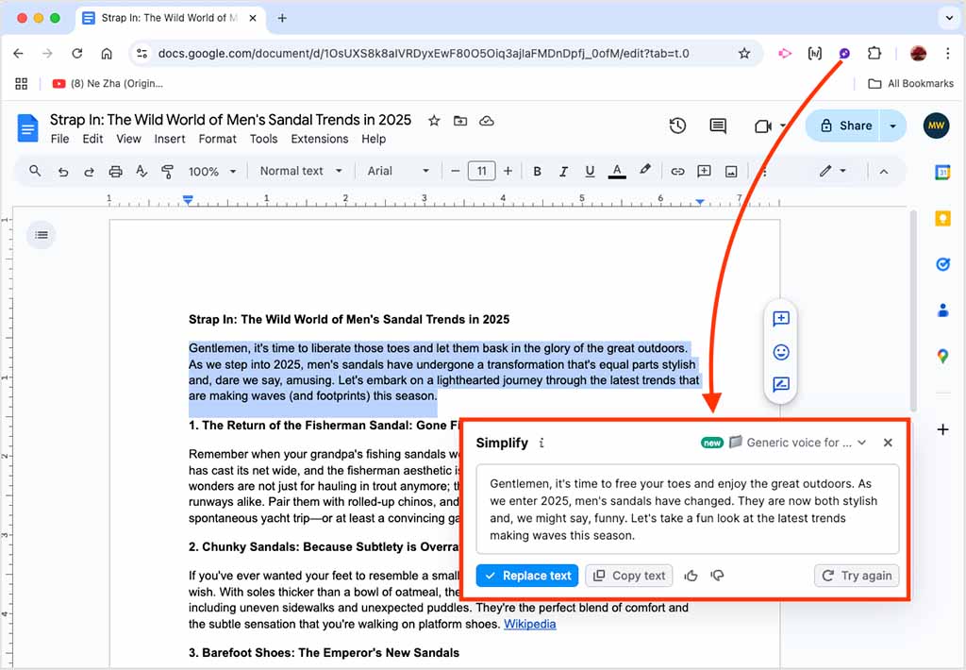Toggle bold formatting

pyautogui.click(x=537, y=172)
